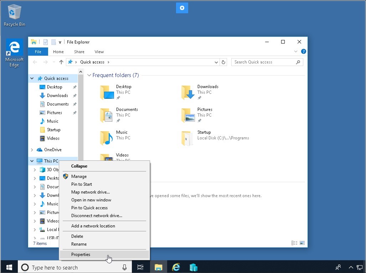Switch to the Home ribbon tab
Viewport: 366px width, 273px height.
pyautogui.click(x=58, y=52)
